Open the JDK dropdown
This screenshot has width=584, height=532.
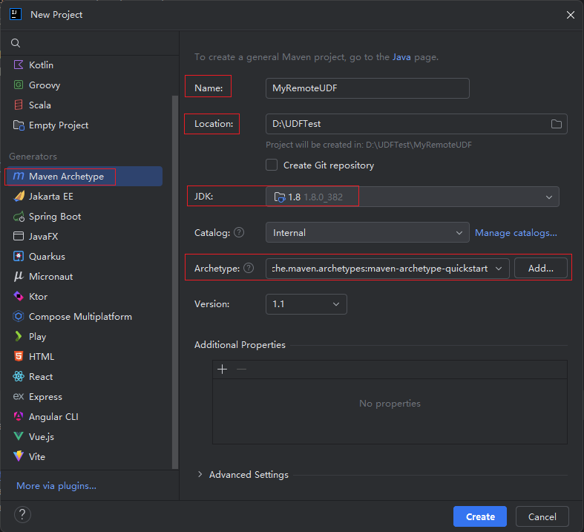(x=413, y=197)
